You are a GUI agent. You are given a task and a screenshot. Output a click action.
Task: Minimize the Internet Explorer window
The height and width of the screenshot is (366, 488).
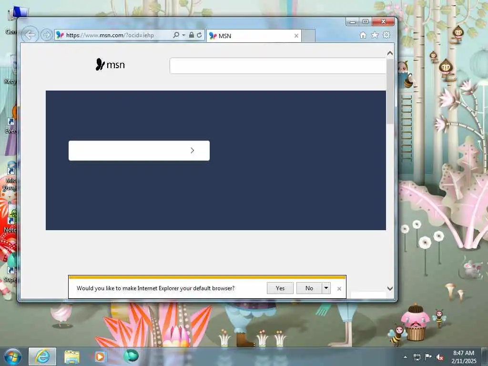tap(353, 22)
